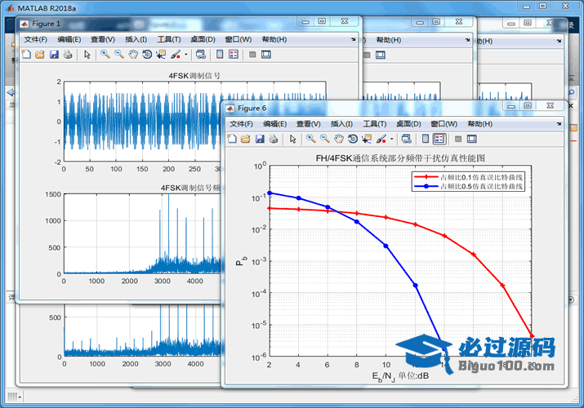This screenshot has height=408, width=584.
Task: Select Data Cursor tool in Figure 1
Action: [x=161, y=55]
